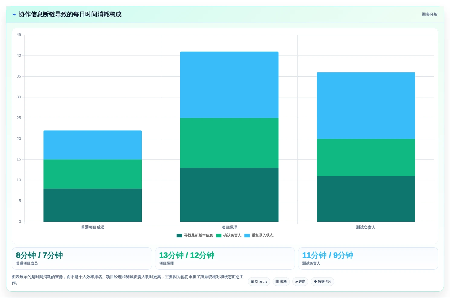The height and width of the screenshot is (298, 450).
Task: Click the y-axis value 45
Action: pos(19,35)
